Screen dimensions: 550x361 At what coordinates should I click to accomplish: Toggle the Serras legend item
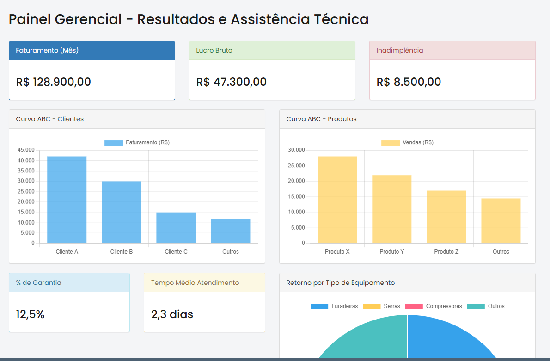(x=381, y=307)
